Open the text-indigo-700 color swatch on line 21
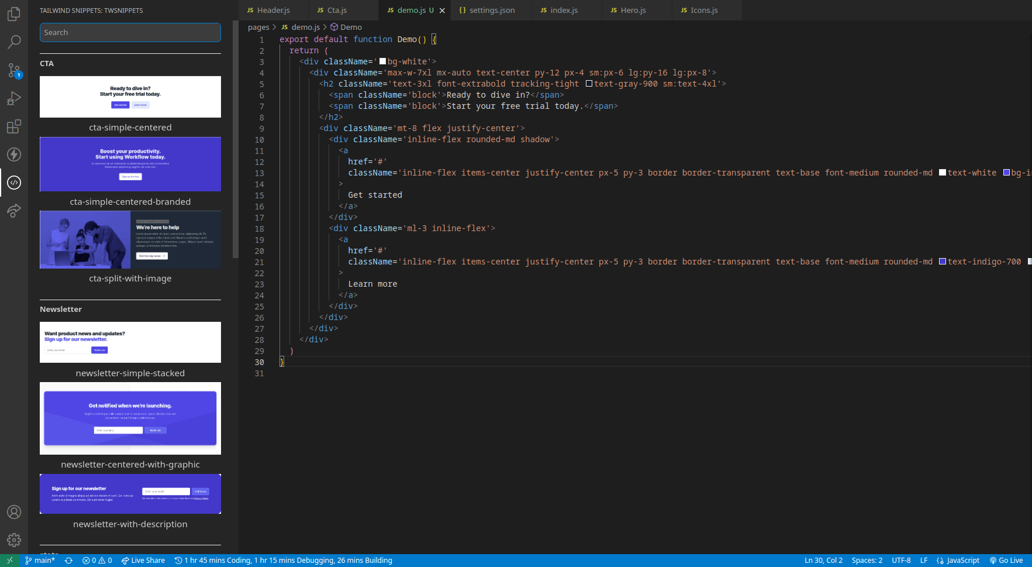The height and width of the screenshot is (567, 1032). pyautogui.click(x=943, y=262)
